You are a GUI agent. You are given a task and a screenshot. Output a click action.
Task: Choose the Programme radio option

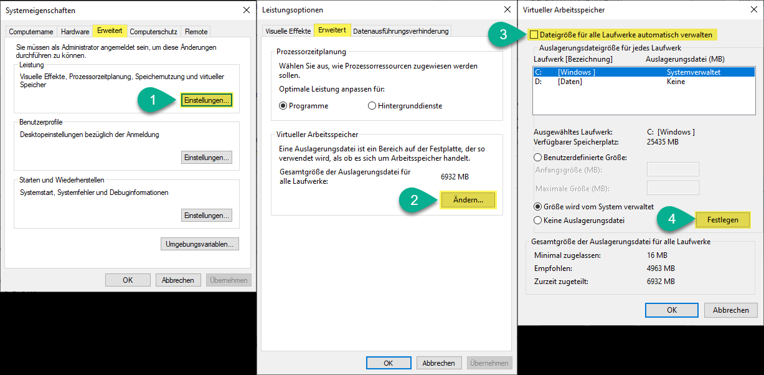coord(283,106)
